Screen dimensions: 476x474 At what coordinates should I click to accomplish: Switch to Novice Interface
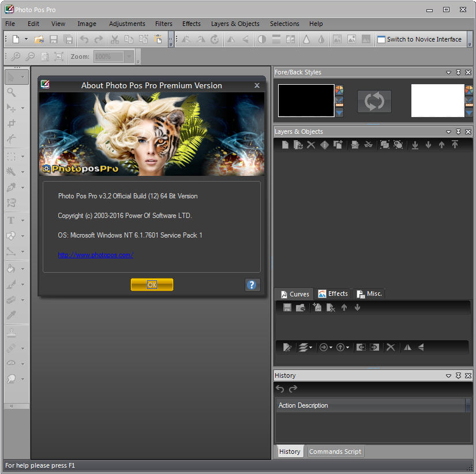(x=419, y=39)
